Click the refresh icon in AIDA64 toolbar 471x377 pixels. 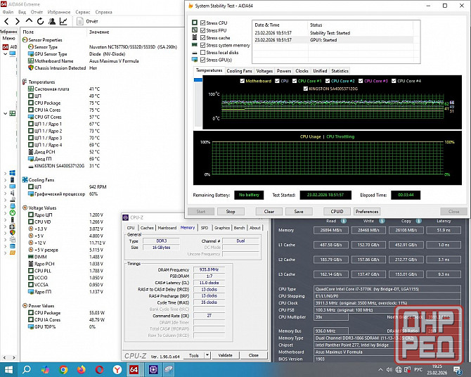pos(39,21)
